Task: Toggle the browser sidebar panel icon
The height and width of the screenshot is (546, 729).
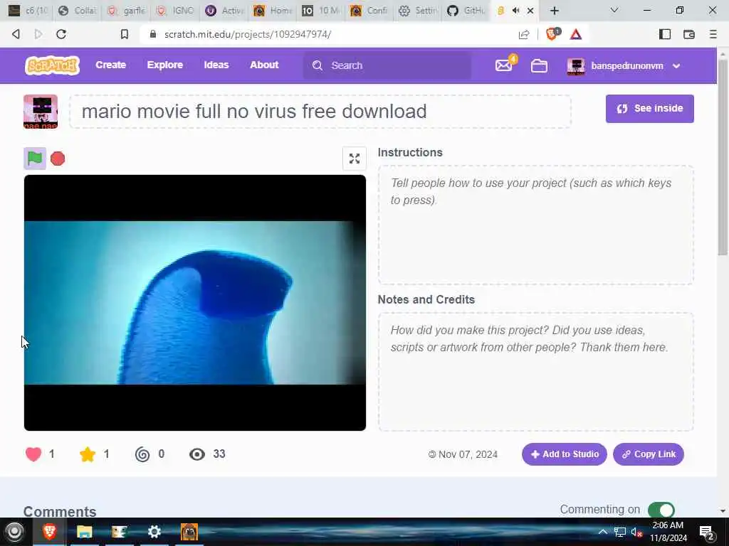Action: click(665, 34)
